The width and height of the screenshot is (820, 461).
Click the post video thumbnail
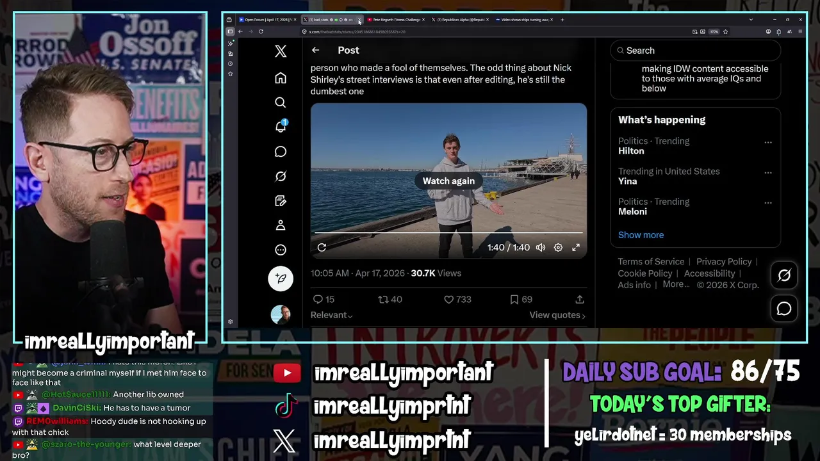[448, 181]
